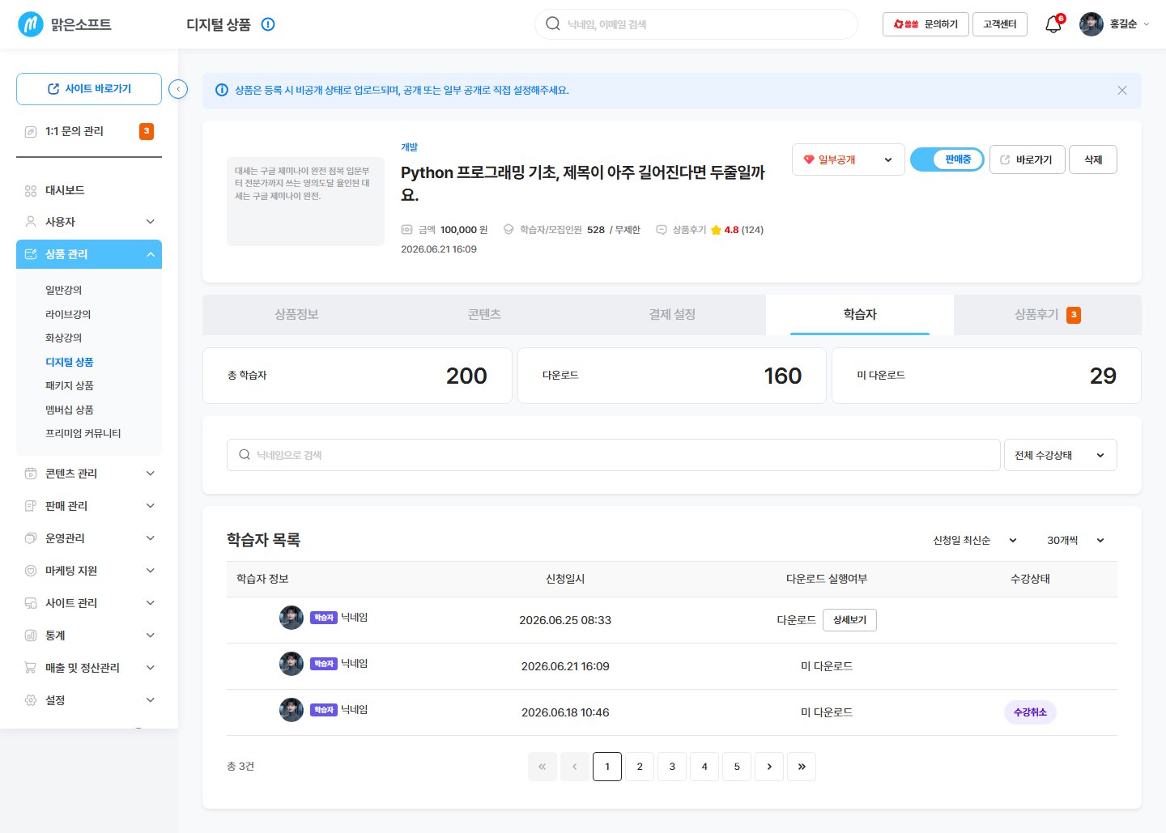The width and height of the screenshot is (1166, 833).
Task: Click the magnifier icon in 닉네임 search field
Action: pyautogui.click(x=245, y=455)
